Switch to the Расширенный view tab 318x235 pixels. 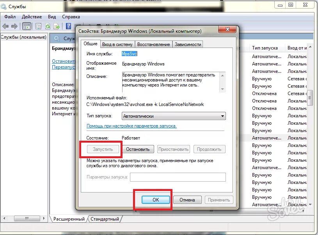coord(69,219)
